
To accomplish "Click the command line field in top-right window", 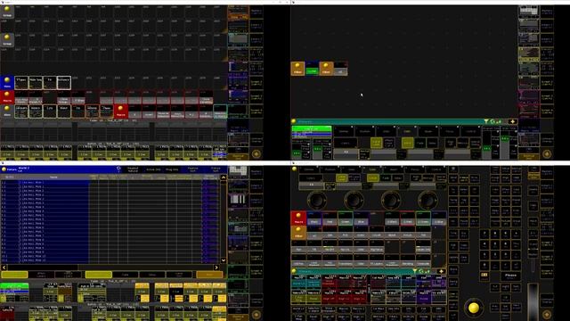I will click(x=389, y=121).
